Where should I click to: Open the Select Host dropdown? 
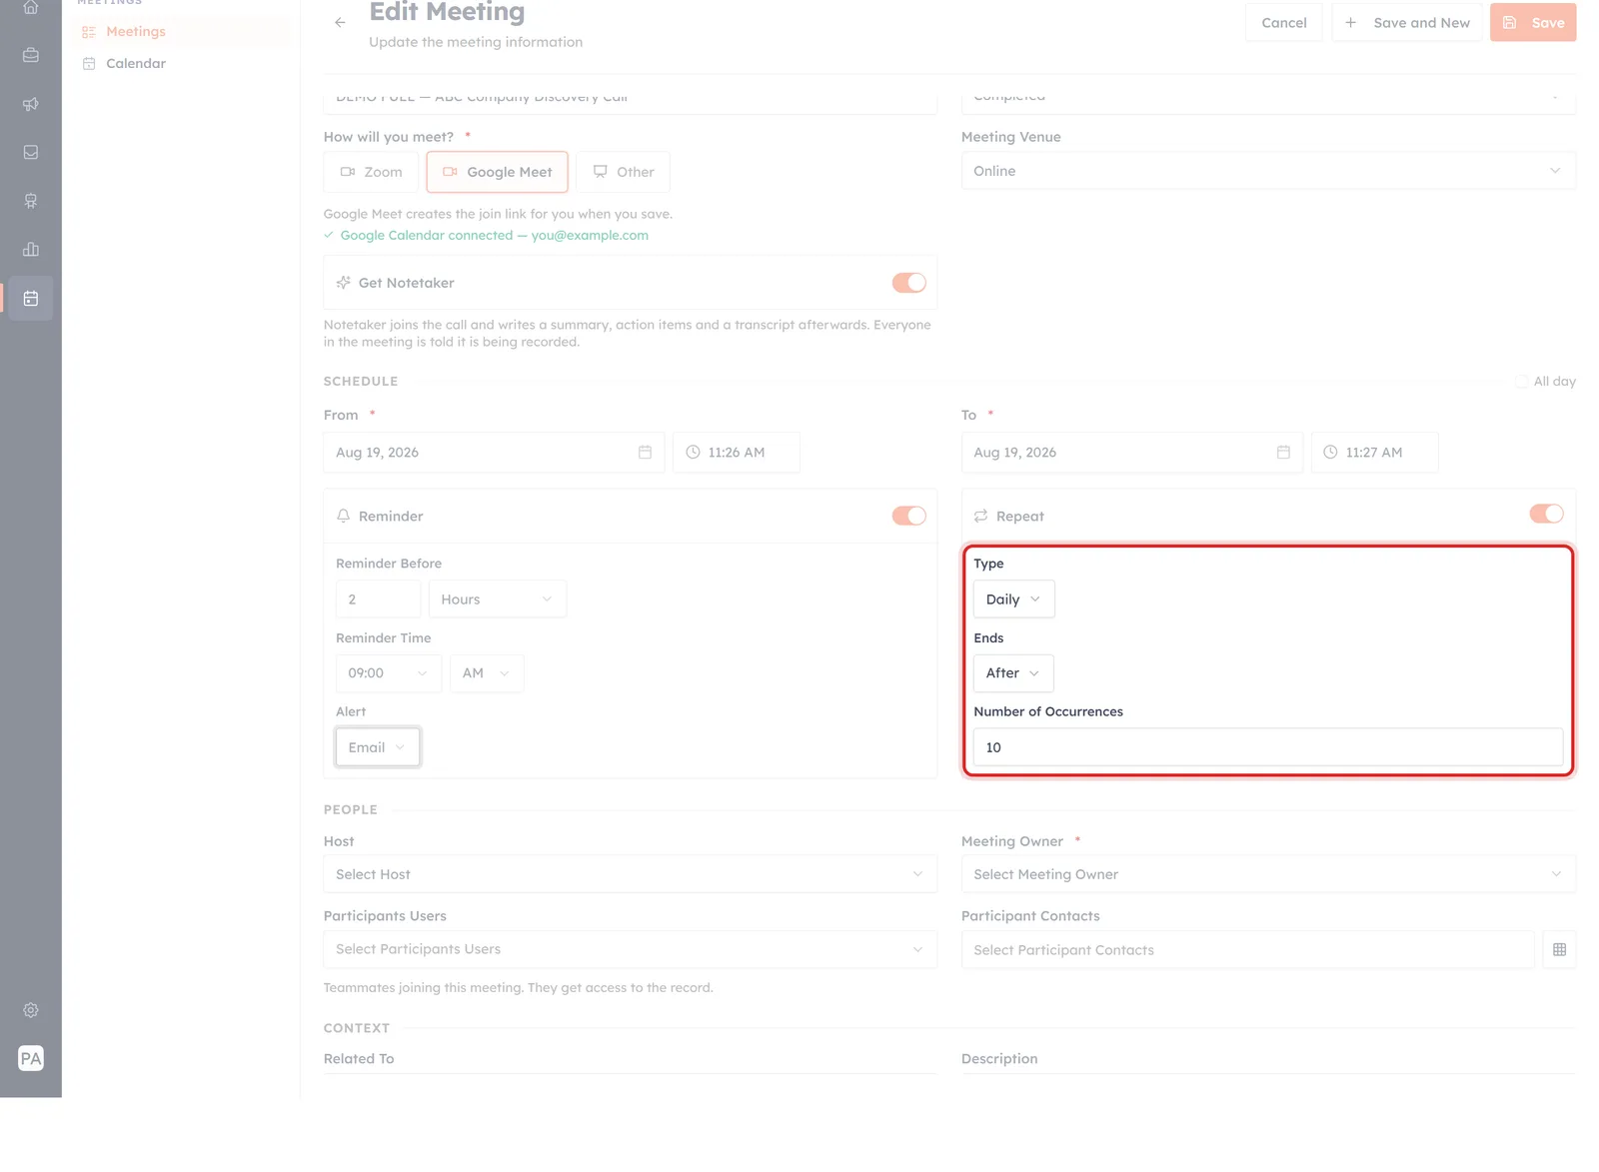point(631,874)
